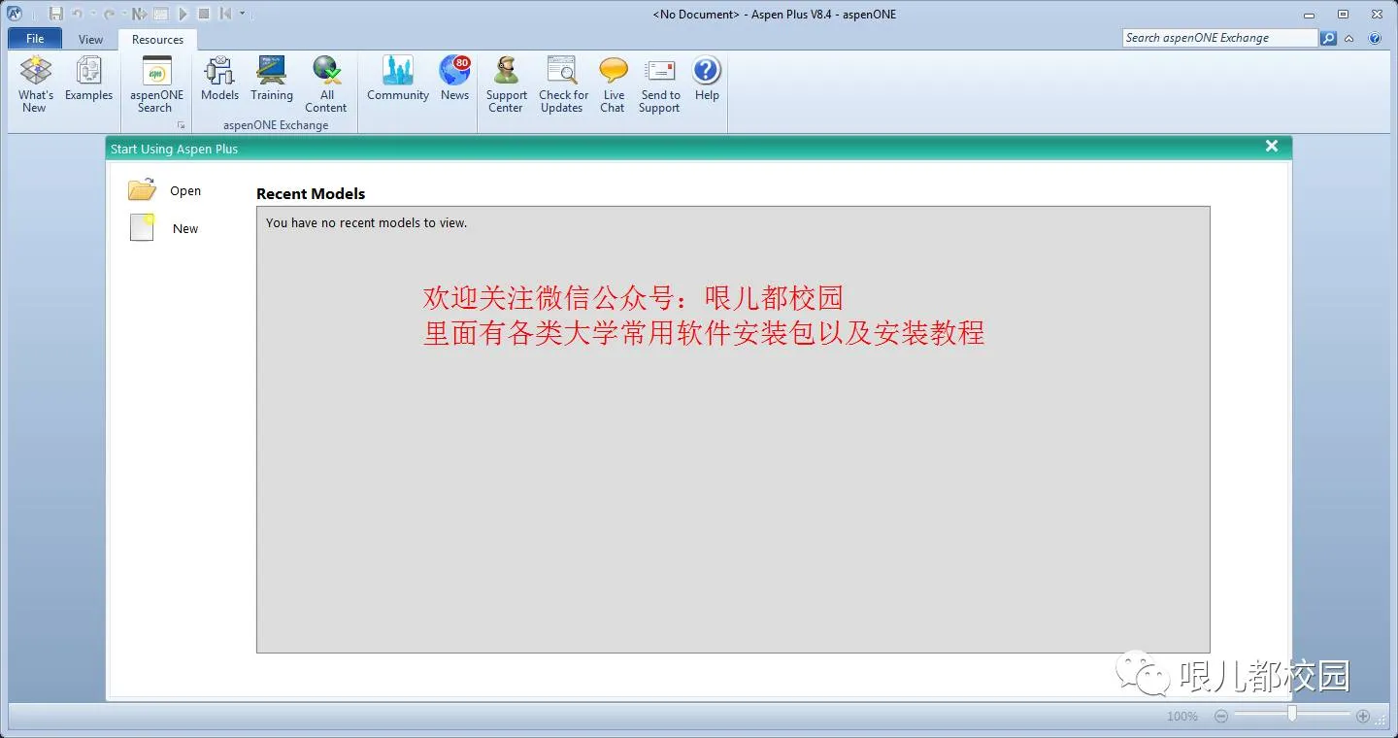This screenshot has width=1398, height=738.
Task: Click the search magnifier beside Exchange box
Action: pos(1328,38)
